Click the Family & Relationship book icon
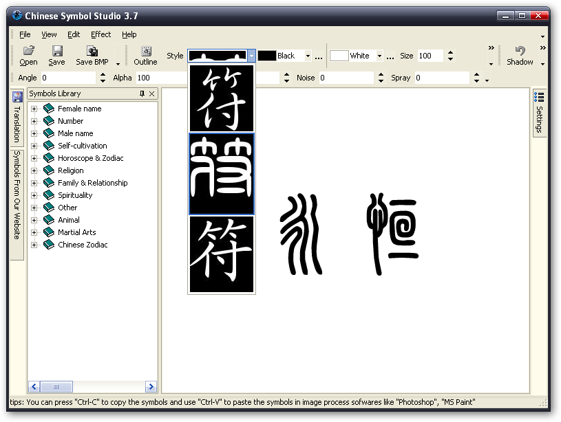Screen dimensions: 561x422 point(49,183)
